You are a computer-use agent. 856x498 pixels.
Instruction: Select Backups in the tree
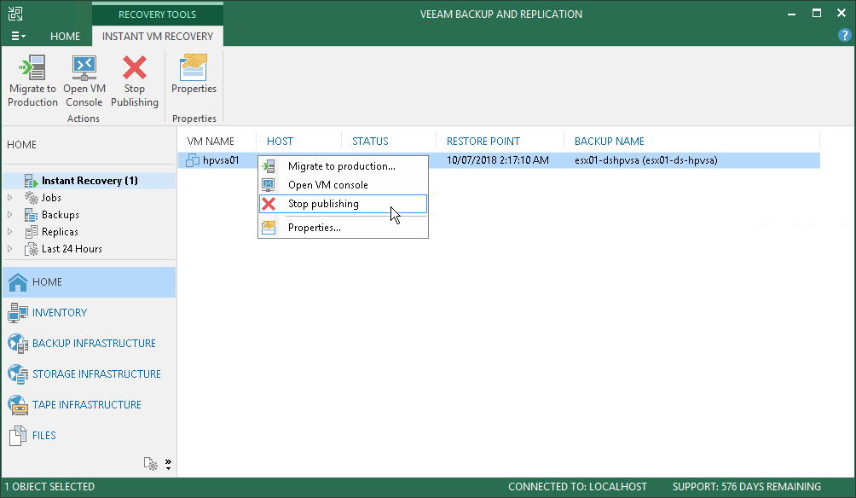tap(60, 215)
